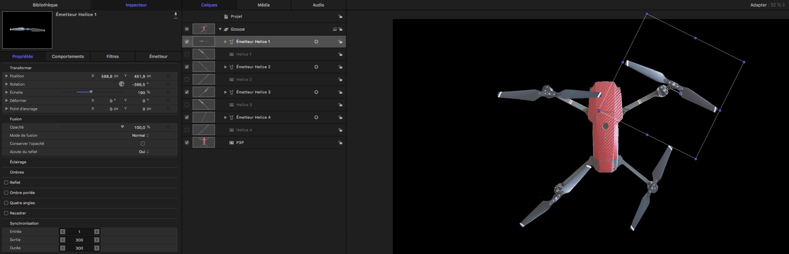This screenshot has width=789, height=254.
Task: Click the gear icon on Émetteur Helice 1
Action: click(316, 42)
